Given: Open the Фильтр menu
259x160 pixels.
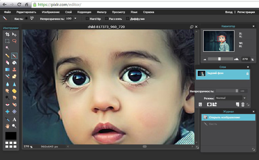Looking at the screenshot, I should (x=102, y=12).
